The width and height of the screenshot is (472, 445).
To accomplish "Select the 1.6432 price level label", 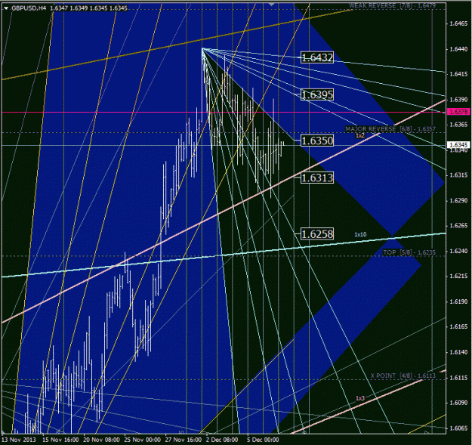I will coord(317,57).
